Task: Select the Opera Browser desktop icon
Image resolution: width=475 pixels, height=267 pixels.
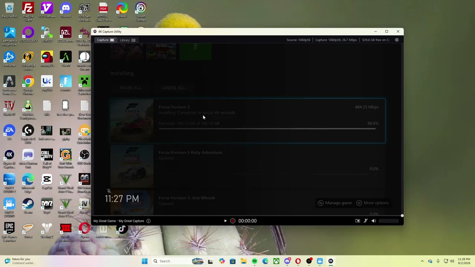Action: coord(85,232)
